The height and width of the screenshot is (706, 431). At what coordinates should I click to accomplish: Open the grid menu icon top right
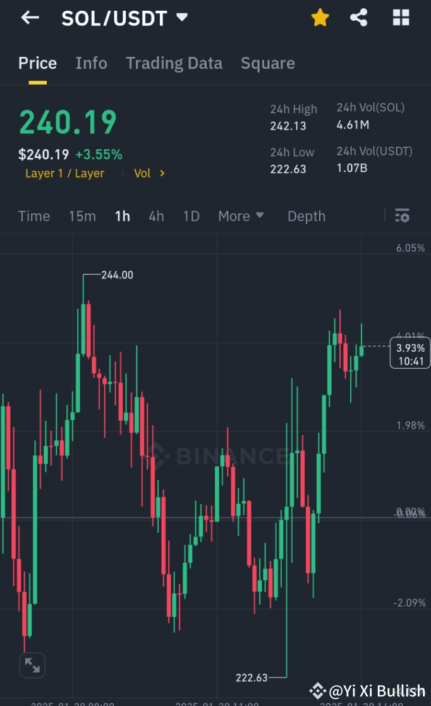point(401,18)
